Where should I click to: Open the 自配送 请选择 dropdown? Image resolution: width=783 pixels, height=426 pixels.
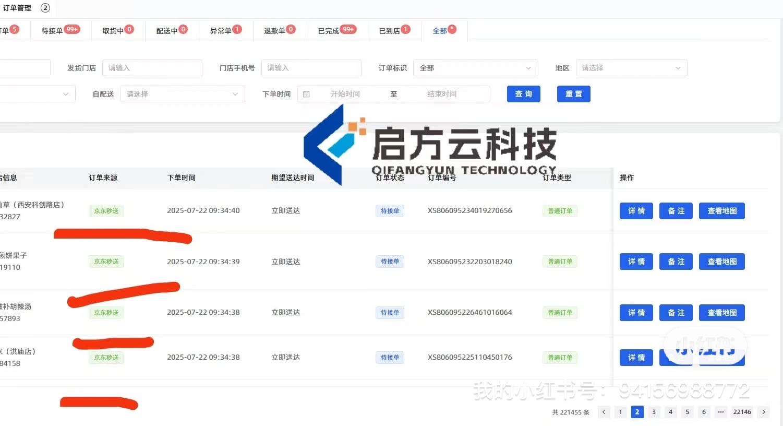tap(183, 94)
